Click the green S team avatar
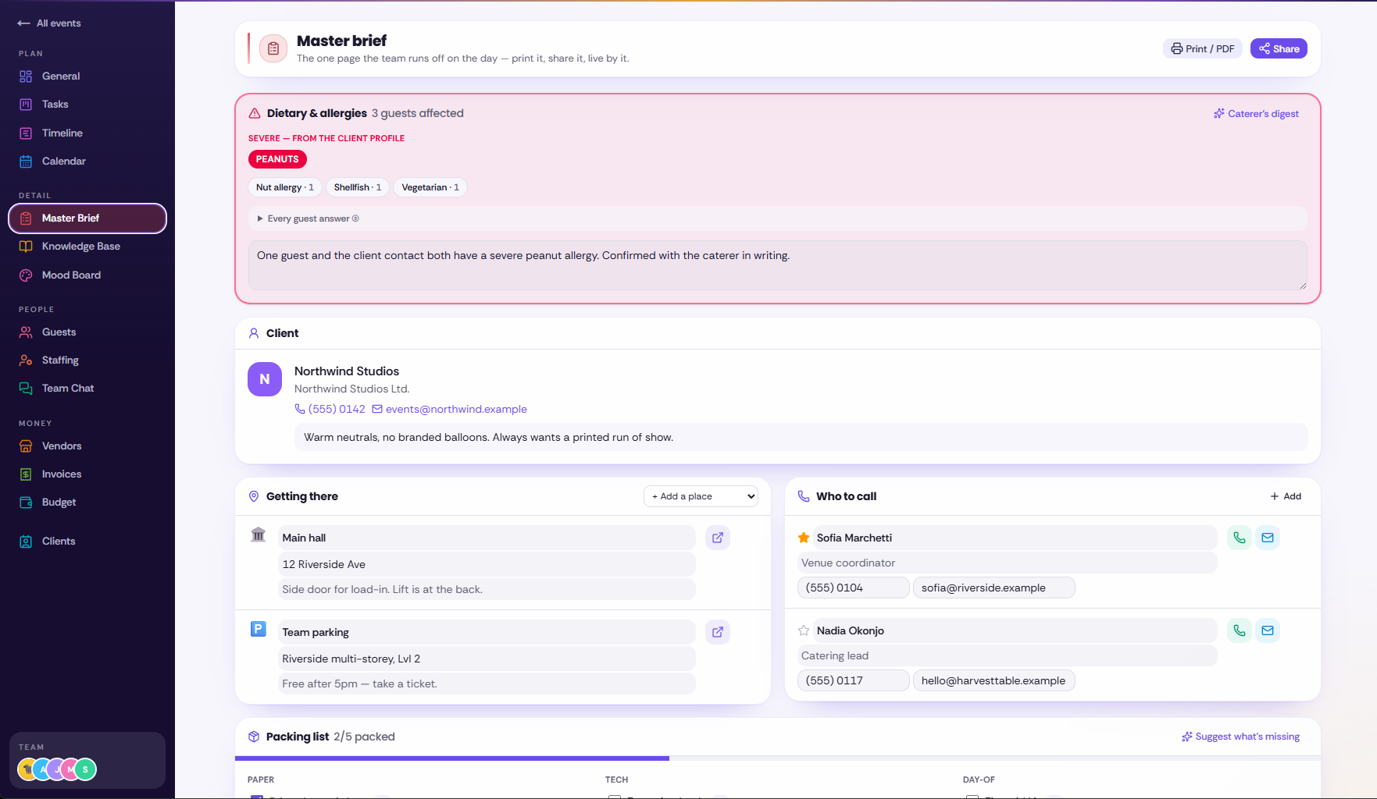This screenshot has width=1377, height=799. pos(85,769)
